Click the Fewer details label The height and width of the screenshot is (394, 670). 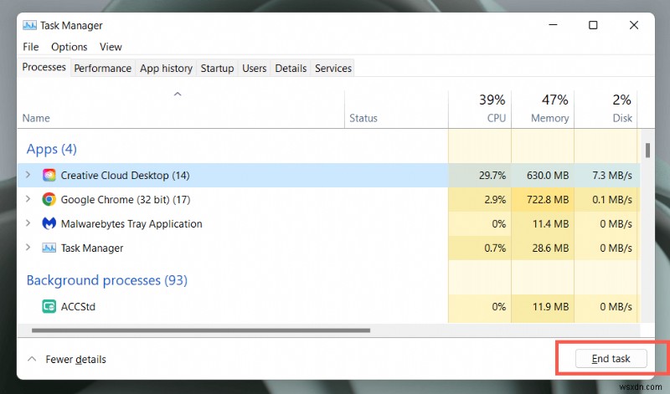pyautogui.click(x=75, y=360)
